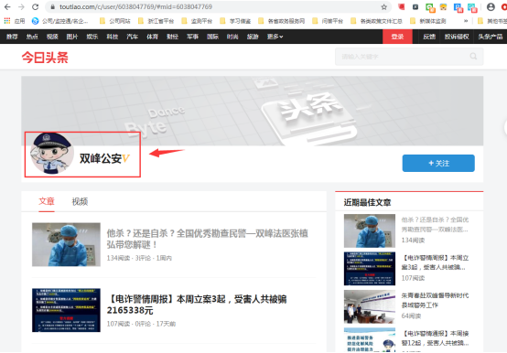Open the 娱乐 channel

pyautogui.click(x=92, y=37)
